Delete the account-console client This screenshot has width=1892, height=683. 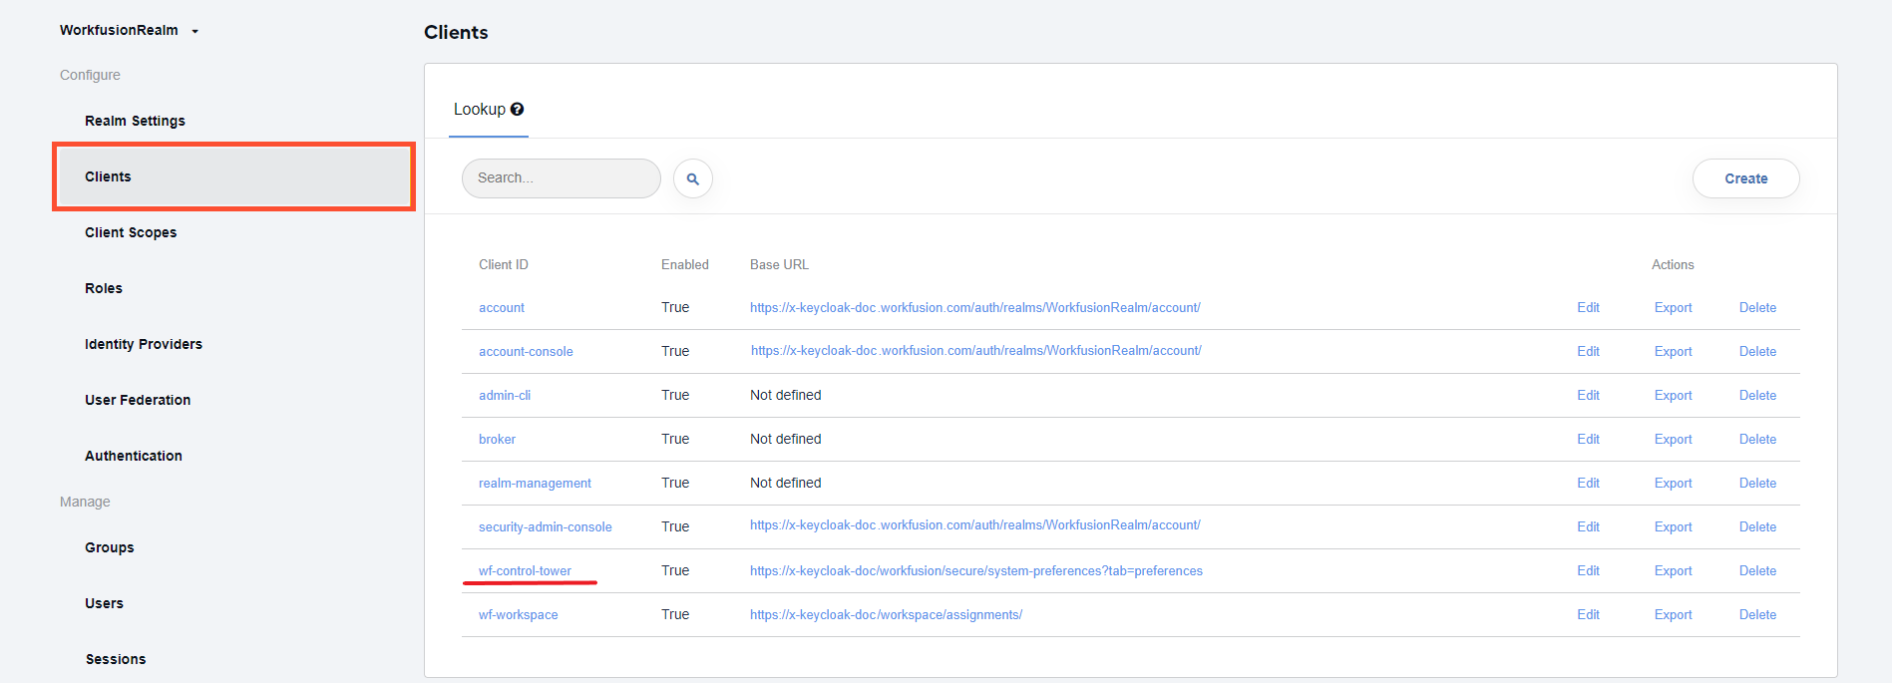[1757, 352]
